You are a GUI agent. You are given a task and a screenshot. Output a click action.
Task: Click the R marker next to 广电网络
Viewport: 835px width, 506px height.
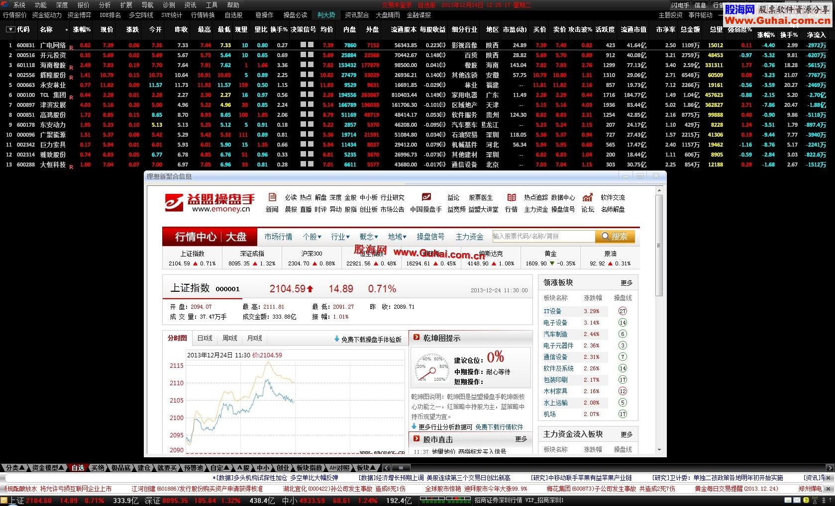point(71,48)
